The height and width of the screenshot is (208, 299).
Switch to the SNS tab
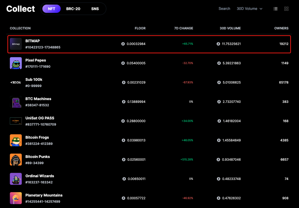tap(95, 9)
